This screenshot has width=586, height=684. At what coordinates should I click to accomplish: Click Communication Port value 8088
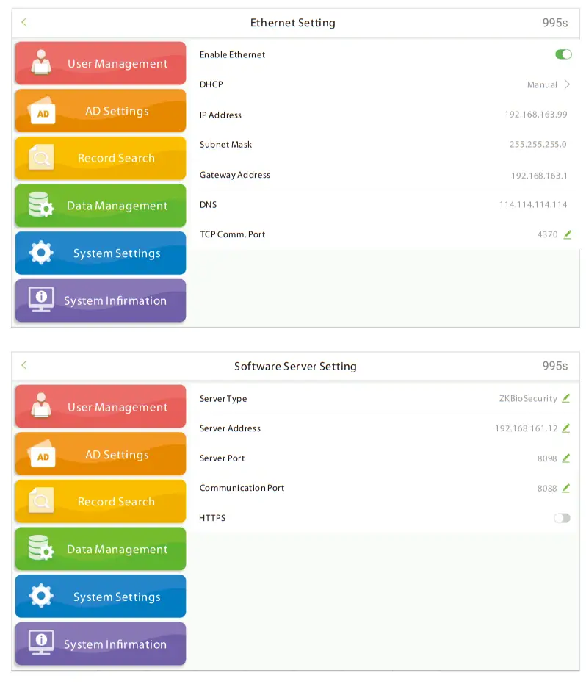[x=547, y=488]
